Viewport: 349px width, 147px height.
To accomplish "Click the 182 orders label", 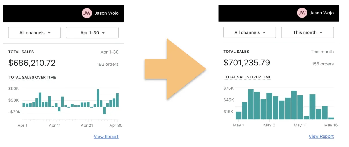I will point(108,64).
